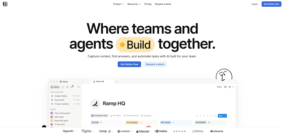Click the face doodle above the app preview
282x133 pixels.
224,74
